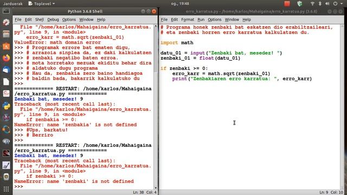This screenshot has width=347, height=195.
Task: Click 'ValueError: math domain error' in Shell
Action: [x=57, y=42]
